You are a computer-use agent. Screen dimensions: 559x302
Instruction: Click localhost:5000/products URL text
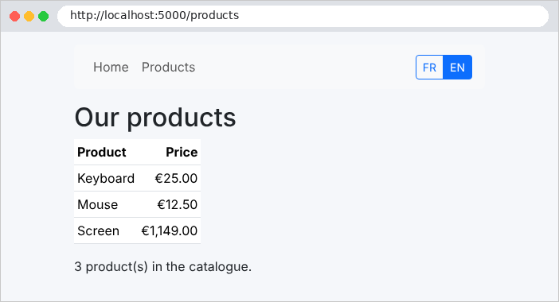[x=154, y=15]
